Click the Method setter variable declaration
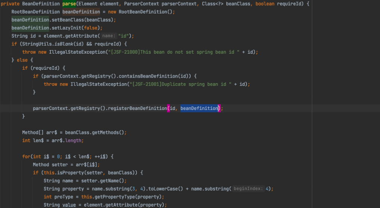This screenshot has height=208, width=380. (x=50, y=165)
